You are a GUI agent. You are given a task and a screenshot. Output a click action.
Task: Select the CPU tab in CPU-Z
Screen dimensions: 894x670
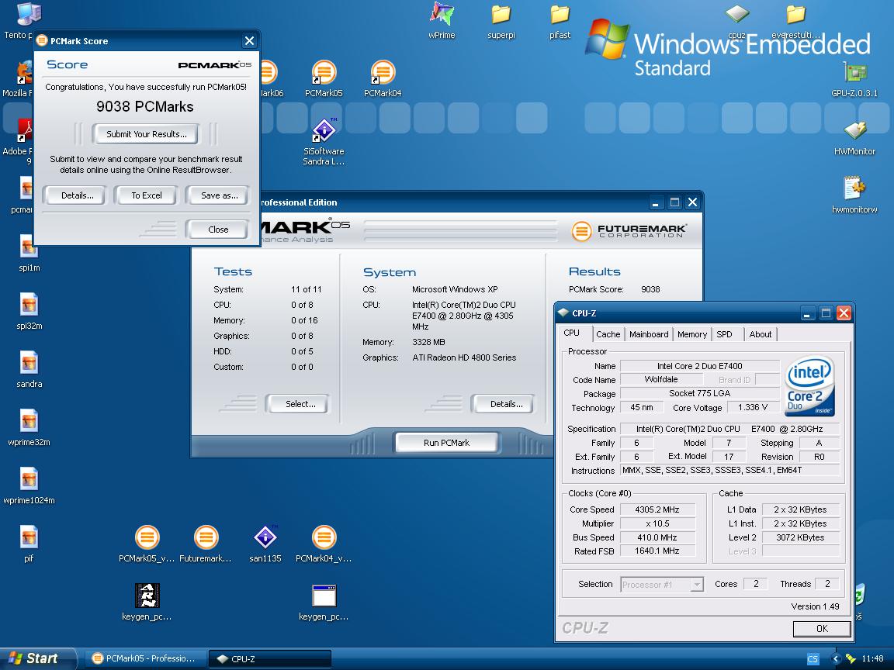[x=572, y=333]
